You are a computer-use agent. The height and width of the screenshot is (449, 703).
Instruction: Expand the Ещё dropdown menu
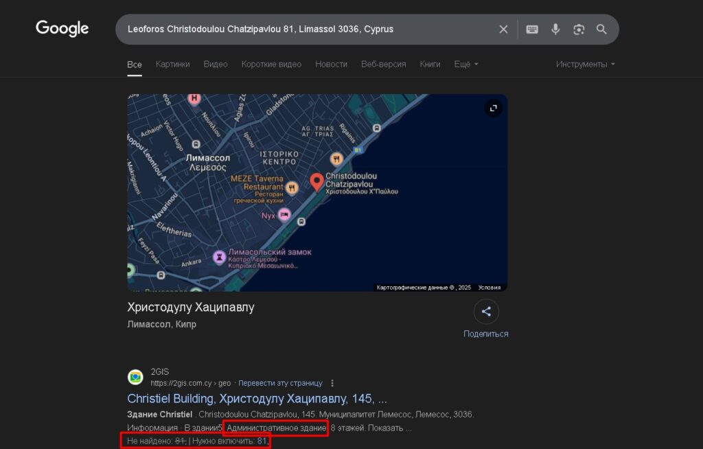click(x=466, y=64)
